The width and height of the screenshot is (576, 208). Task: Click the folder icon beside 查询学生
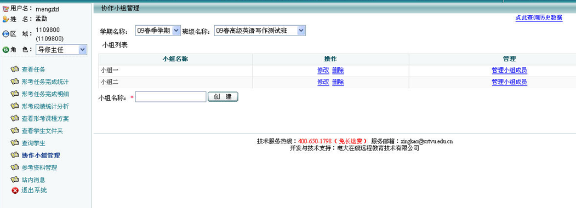pyautogui.click(x=15, y=143)
